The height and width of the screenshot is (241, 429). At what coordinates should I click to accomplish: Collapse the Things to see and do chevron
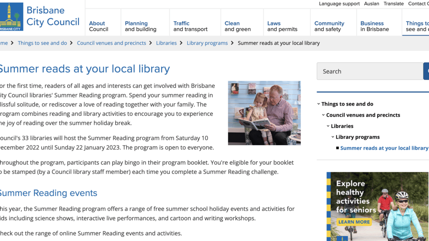pyautogui.click(x=318, y=104)
